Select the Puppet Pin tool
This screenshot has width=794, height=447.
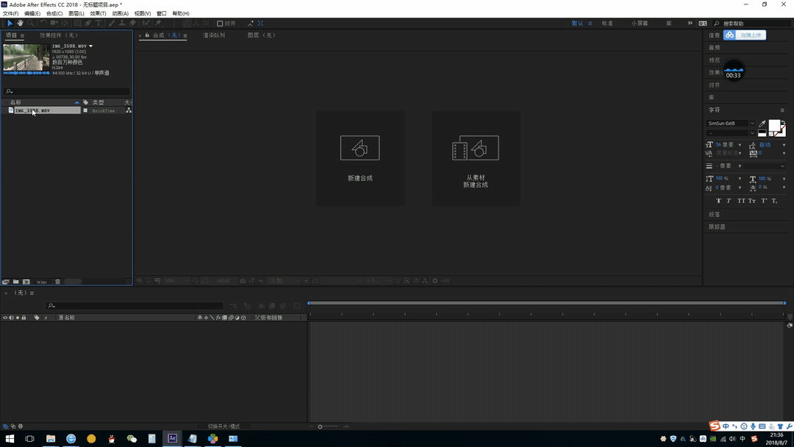pos(159,24)
